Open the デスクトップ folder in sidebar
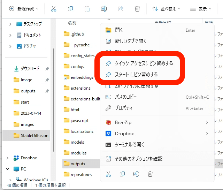223x190 pixels. (29, 24)
